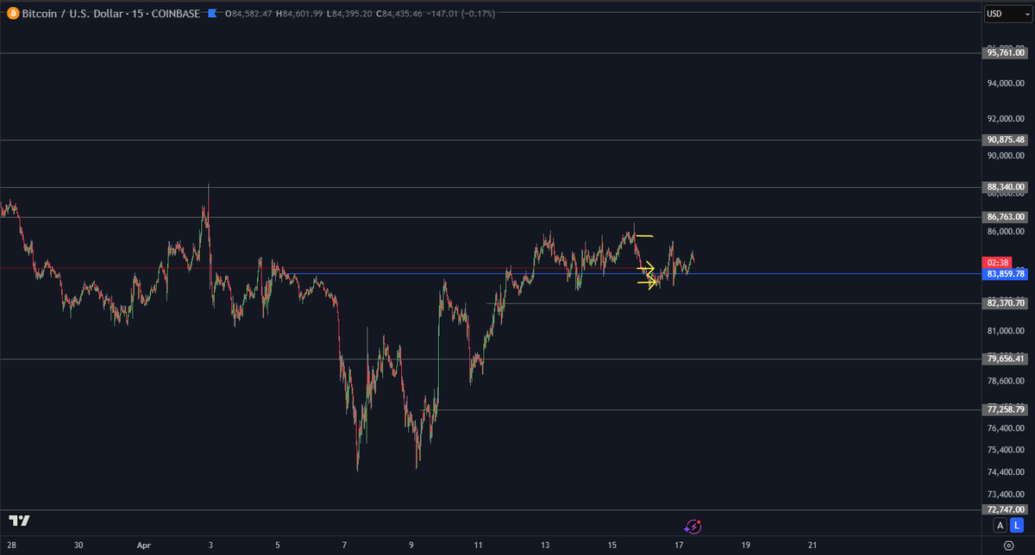Click the 72,747.00 price label
This screenshot has width=1035, height=555.
[x=1006, y=510]
